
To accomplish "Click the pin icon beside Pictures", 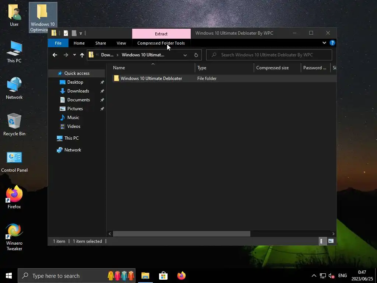I will pos(102,109).
